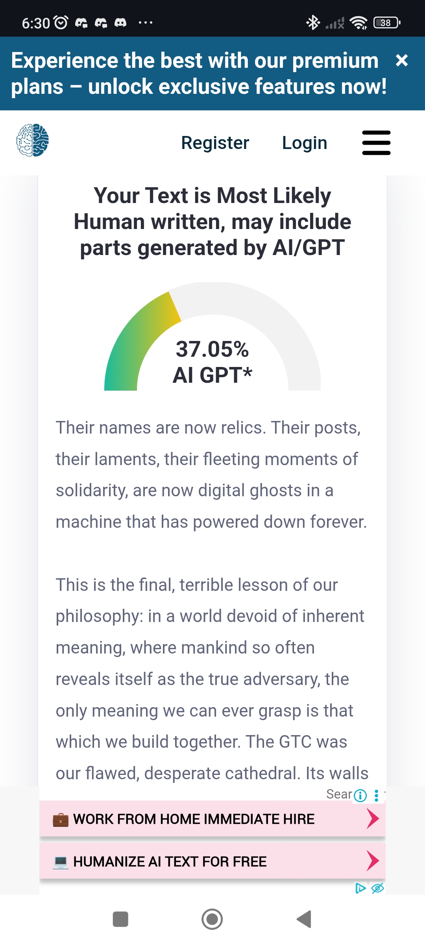Open arrow on Humanize AI Text ad
Viewport: 425px width, 946px height.
(x=372, y=861)
